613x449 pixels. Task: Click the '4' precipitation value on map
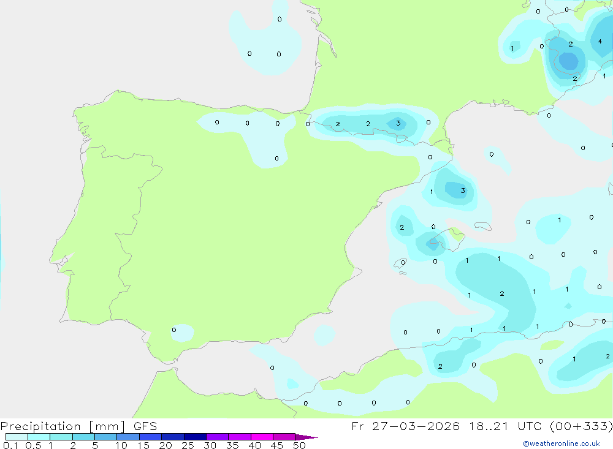tap(600, 42)
